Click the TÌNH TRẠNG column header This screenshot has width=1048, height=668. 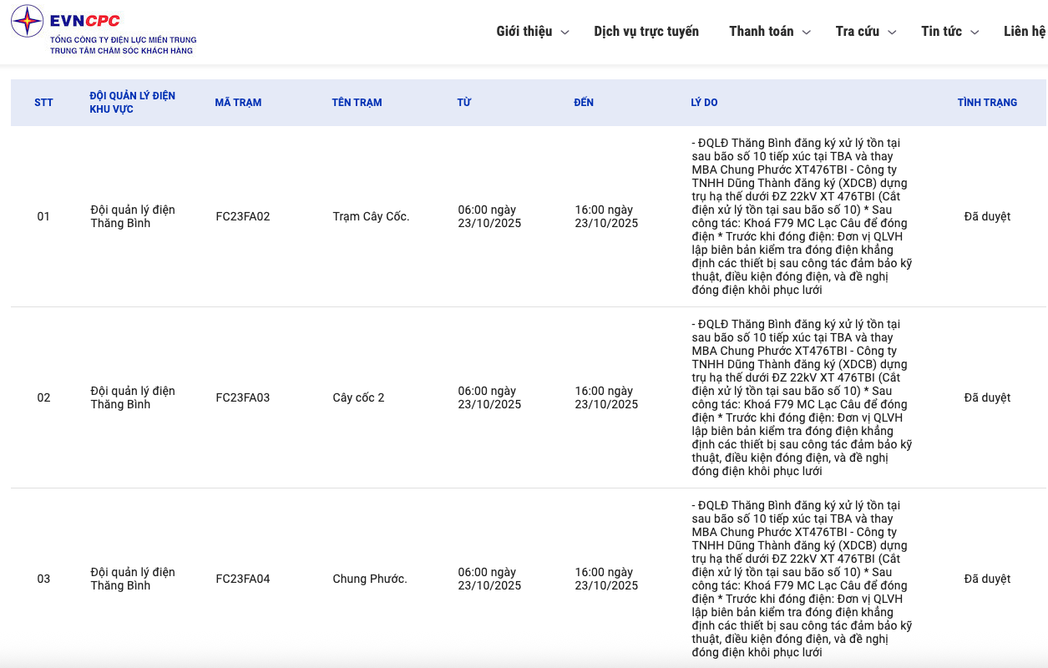987,103
